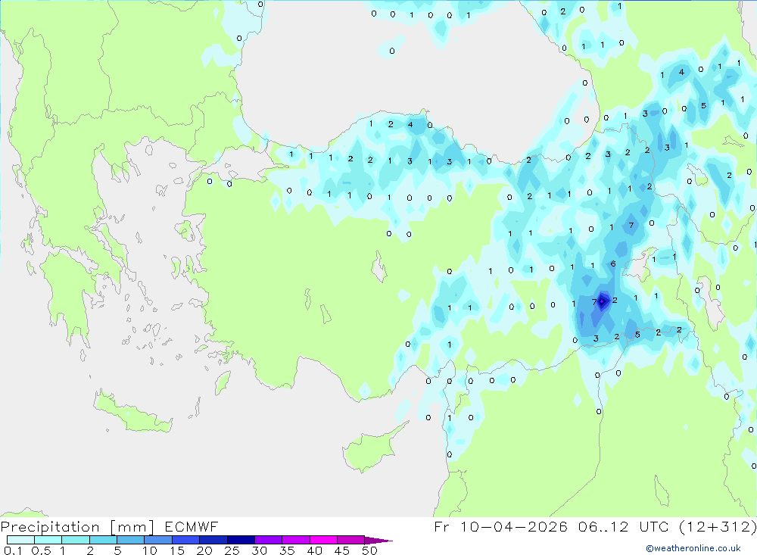This screenshot has height=555, width=757.
Task: Click the legend label '0.5'
Action: (41, 550)
